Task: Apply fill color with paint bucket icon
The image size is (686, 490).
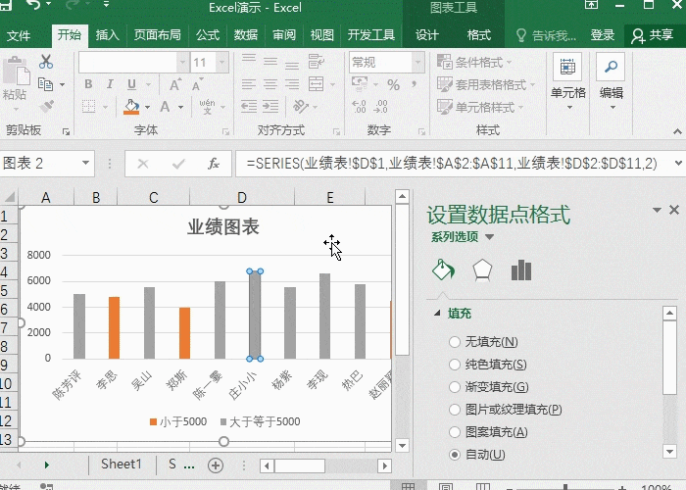Action: pyautogui.click(x=131, y=106)
